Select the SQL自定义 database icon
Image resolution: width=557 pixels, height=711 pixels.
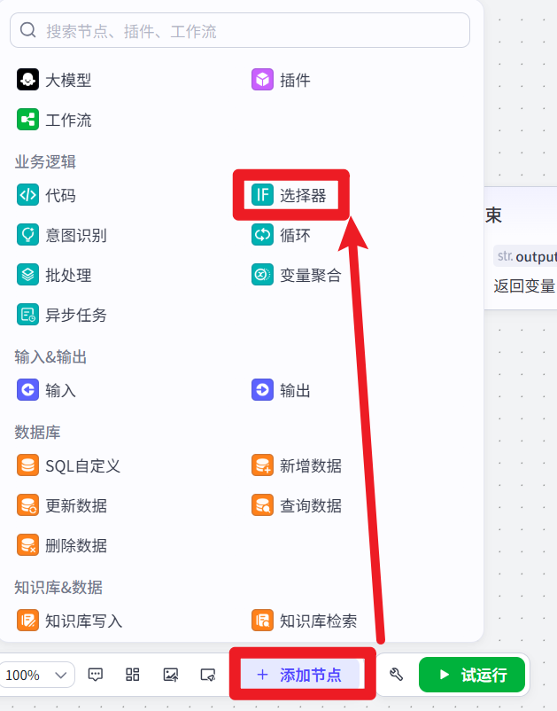pyautogui.click(x=27, y=465)
